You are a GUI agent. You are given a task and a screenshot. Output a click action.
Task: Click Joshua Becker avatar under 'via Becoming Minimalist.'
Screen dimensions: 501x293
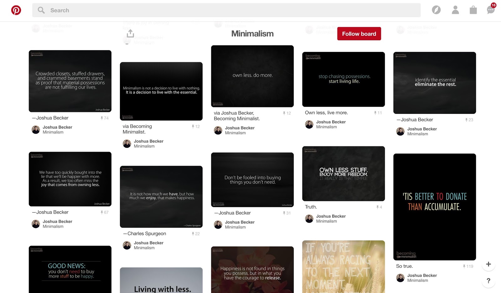(x=127, y=144)
